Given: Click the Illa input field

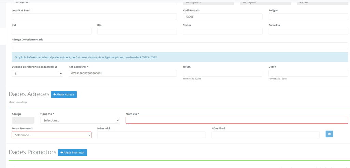Looking at the screenshot, I should click(x=137, y=31).
